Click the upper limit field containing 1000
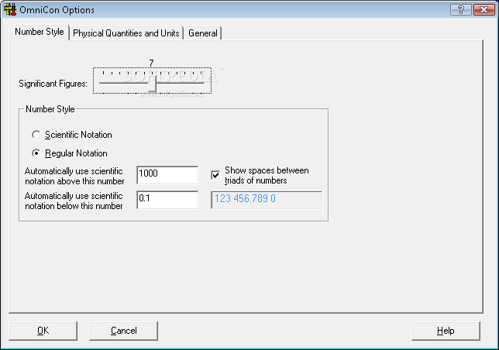 (x=167, y=175)
